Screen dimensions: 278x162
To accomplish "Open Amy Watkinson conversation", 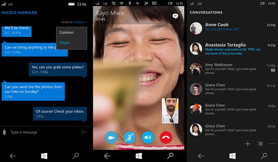I will pyautogui.click(x=233, y=68).
